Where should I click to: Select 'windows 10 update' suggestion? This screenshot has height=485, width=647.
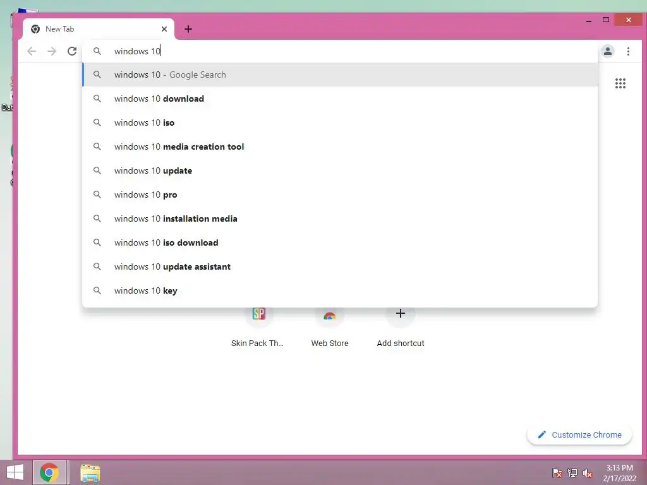pyautogui.click(x=340, y=171)
